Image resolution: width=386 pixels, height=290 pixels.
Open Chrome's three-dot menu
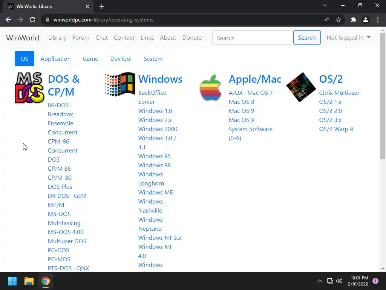378,20
